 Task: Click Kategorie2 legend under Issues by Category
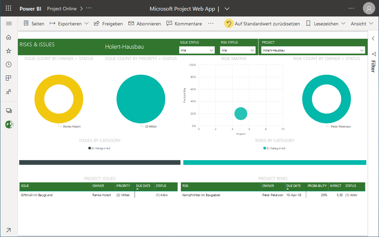[99, 148]
